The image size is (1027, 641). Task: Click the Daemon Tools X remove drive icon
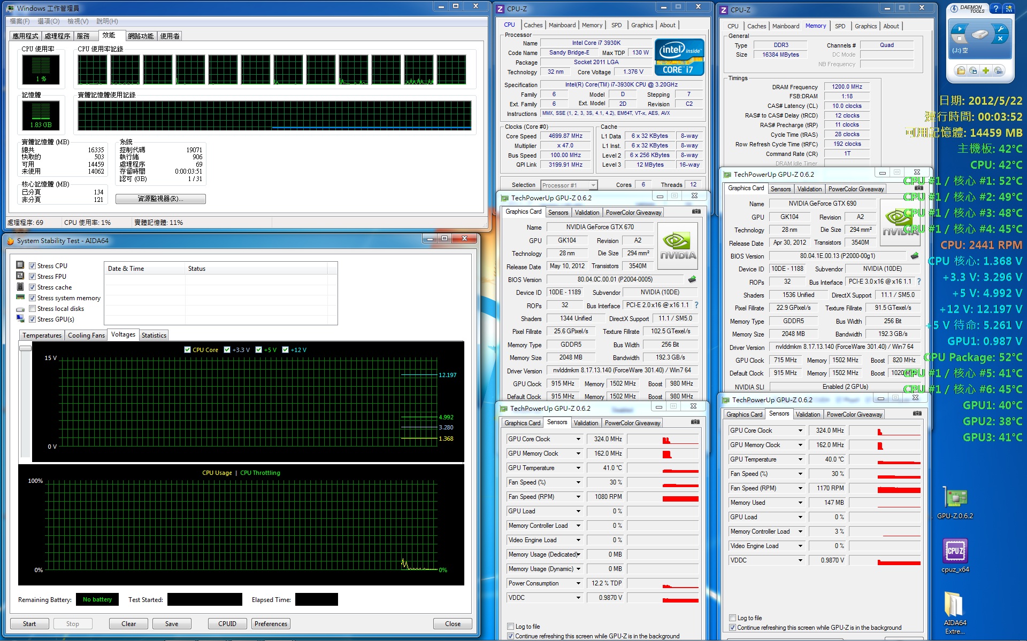click(1000, 39)
